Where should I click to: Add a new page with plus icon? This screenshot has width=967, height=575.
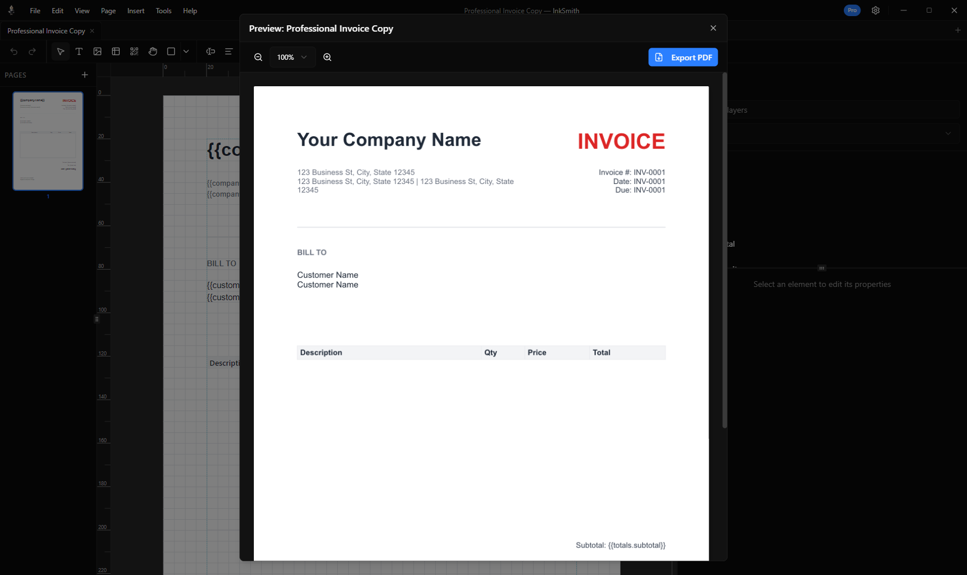click(x=85, y=75)
